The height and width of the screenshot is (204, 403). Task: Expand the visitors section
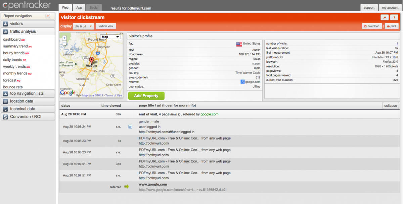[28, 24]
